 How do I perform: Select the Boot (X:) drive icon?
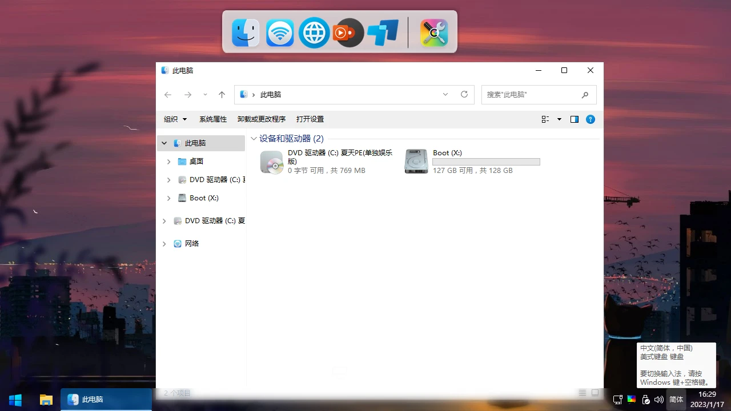tap(416, 162)
